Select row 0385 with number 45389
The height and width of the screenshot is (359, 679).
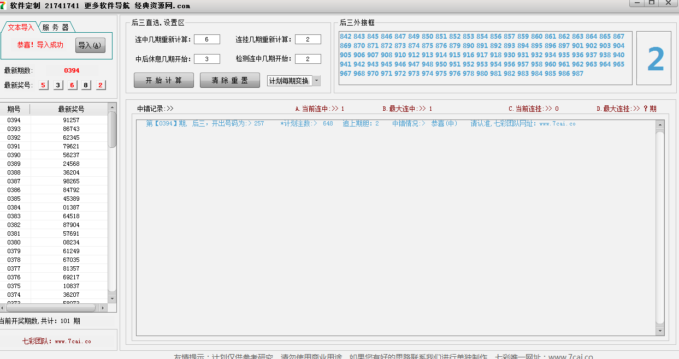click(x=54, y=199)
